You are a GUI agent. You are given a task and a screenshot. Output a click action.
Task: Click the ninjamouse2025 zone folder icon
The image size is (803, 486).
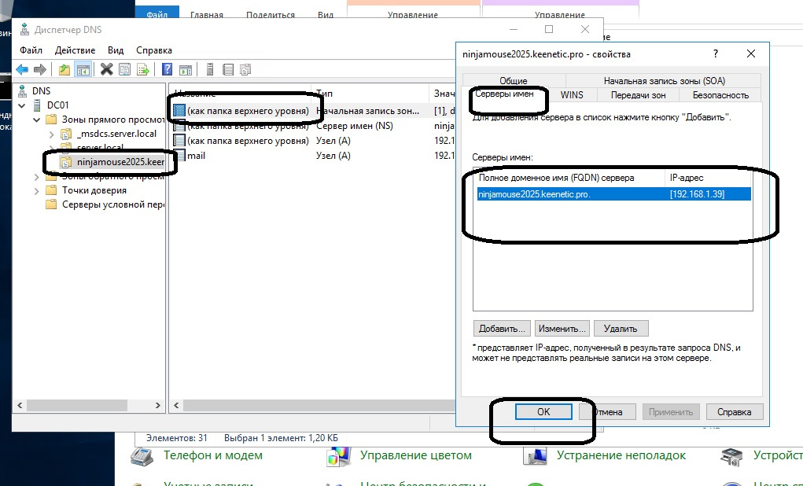[x=65, y=162]
